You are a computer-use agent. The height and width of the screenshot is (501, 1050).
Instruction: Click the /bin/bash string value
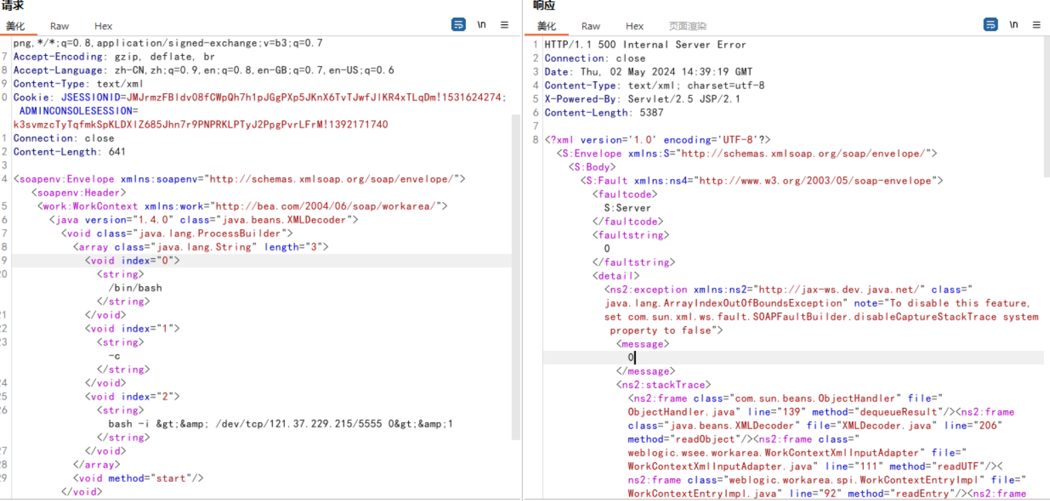pyautogui.click(x=135, y=288)
